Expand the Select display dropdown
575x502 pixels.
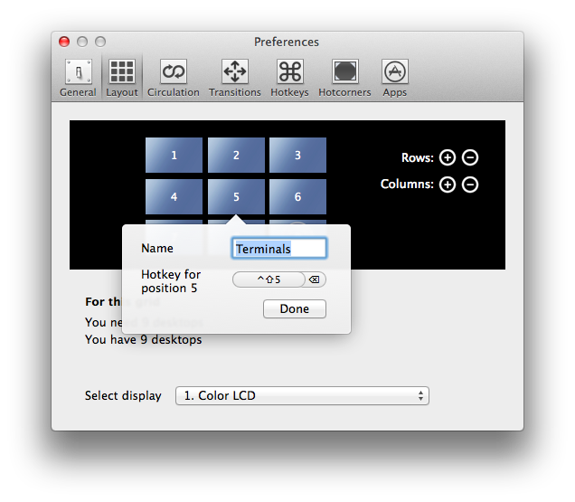point(303,396)
